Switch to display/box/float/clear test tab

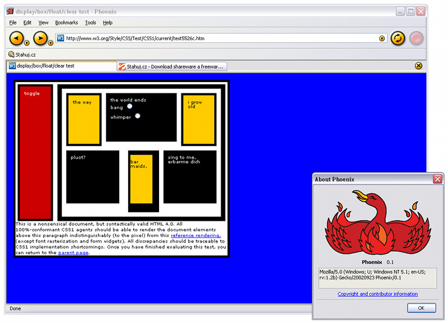(62, 66)
